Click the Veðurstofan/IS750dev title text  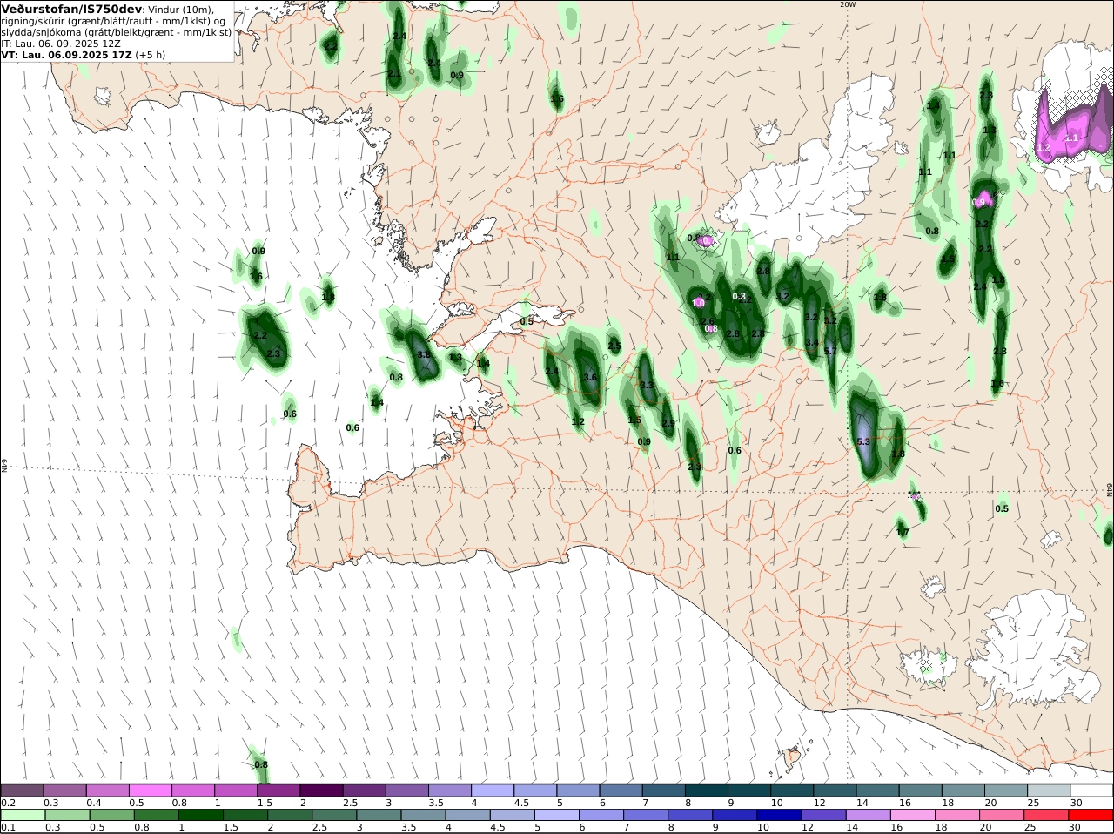(71, 9)
